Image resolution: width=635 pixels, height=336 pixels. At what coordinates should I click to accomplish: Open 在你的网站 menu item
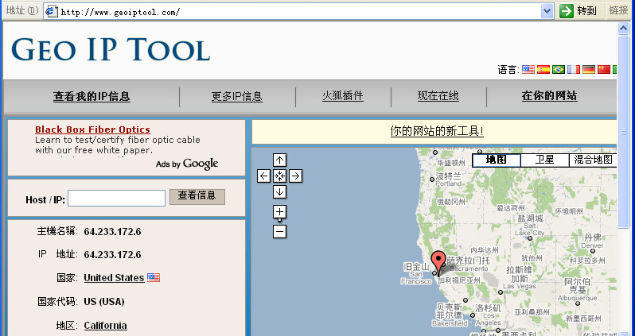coord(550,96)
